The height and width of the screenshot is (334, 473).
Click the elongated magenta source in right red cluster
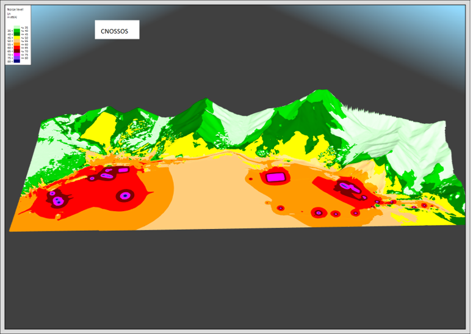click(x=348, y=186)
